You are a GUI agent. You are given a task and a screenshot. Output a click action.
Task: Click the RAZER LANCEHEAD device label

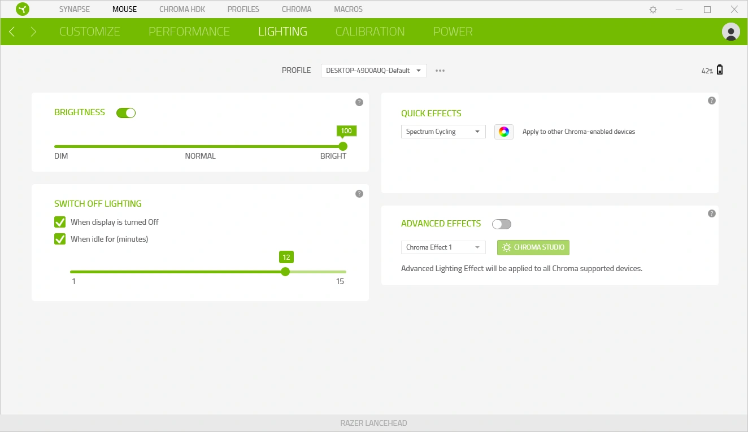click(373, 423)
